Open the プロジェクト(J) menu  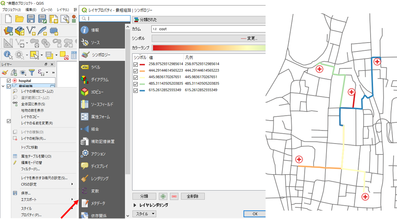pos(11,10)
